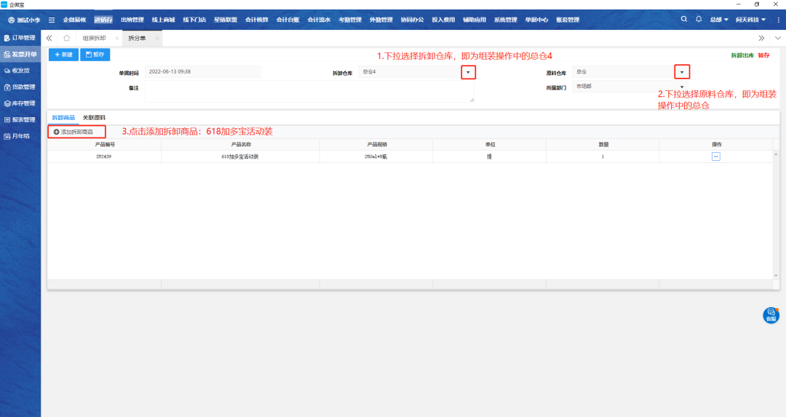Click the search magnifier icon in header
Viewport: 786px width, 417px height.
point(683,19)
